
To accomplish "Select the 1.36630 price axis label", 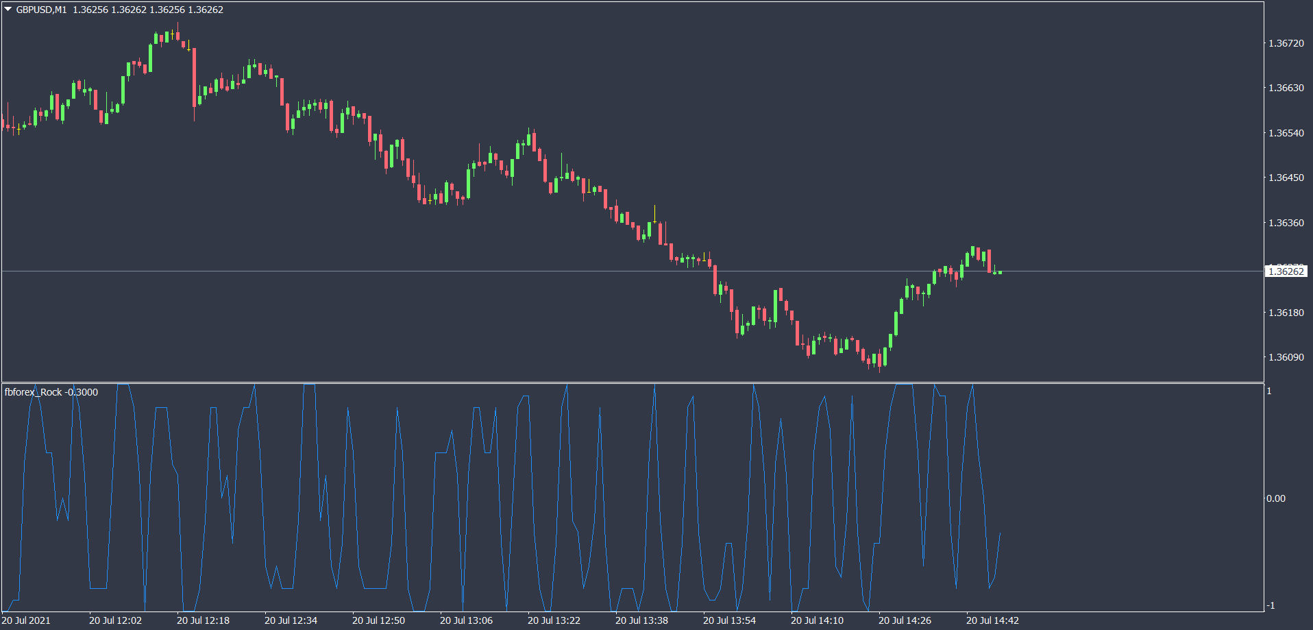I will [x=1286, y=88].
